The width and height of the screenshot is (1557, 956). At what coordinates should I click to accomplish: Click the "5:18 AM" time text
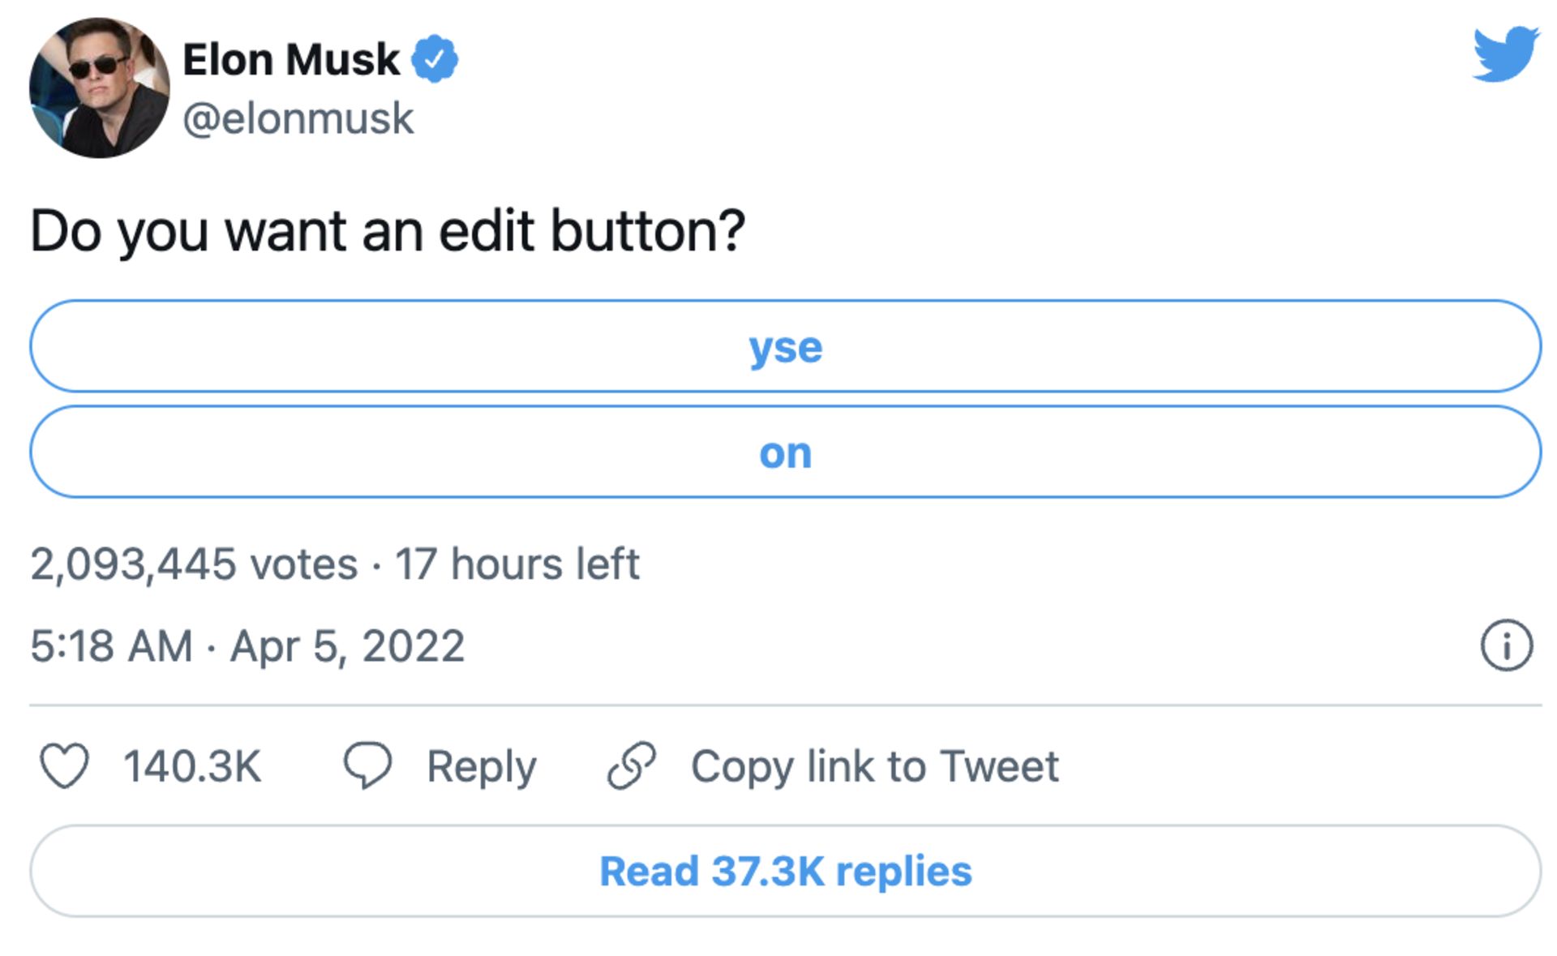[x=111, y=646]
